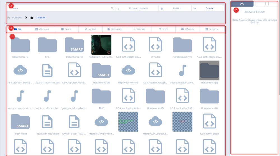Open the Rammstein - Adieu video thumbnail
The image size is (280, 156).
coord(101,45)
